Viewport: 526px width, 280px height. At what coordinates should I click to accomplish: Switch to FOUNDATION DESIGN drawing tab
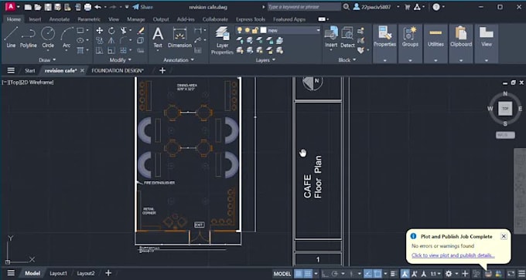click(118, 71)
